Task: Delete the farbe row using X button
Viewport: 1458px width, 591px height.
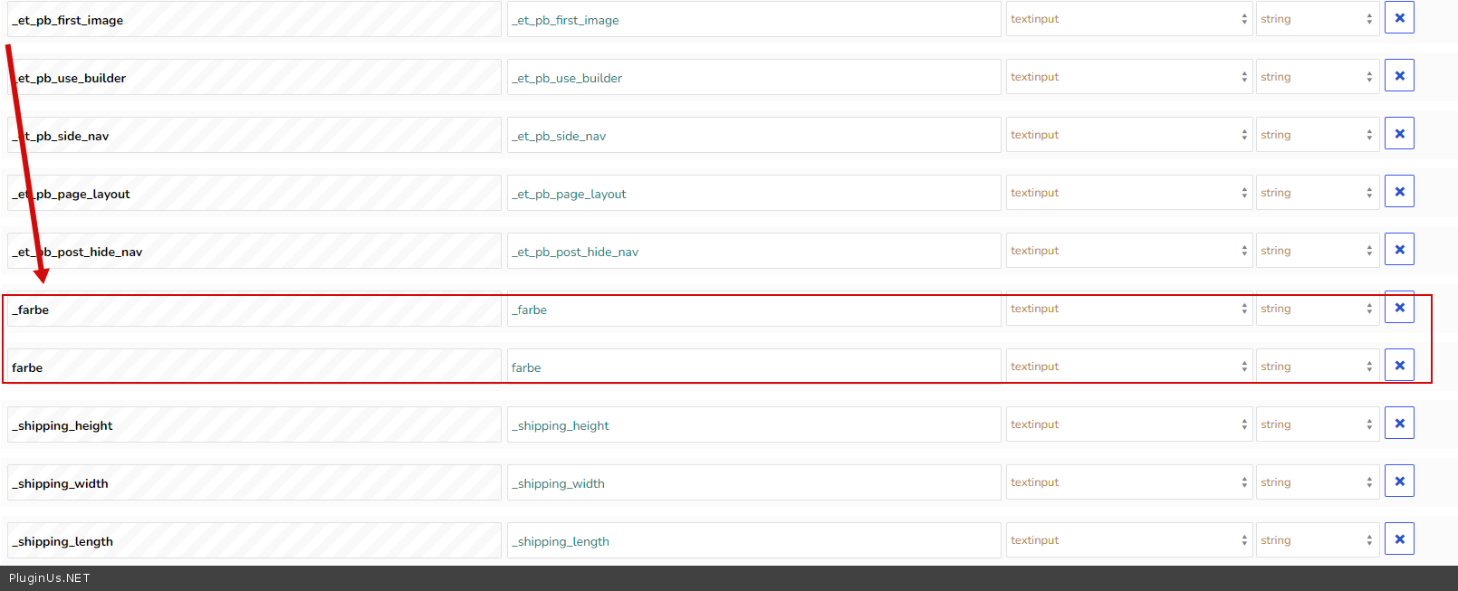Action: (1399, 366)
